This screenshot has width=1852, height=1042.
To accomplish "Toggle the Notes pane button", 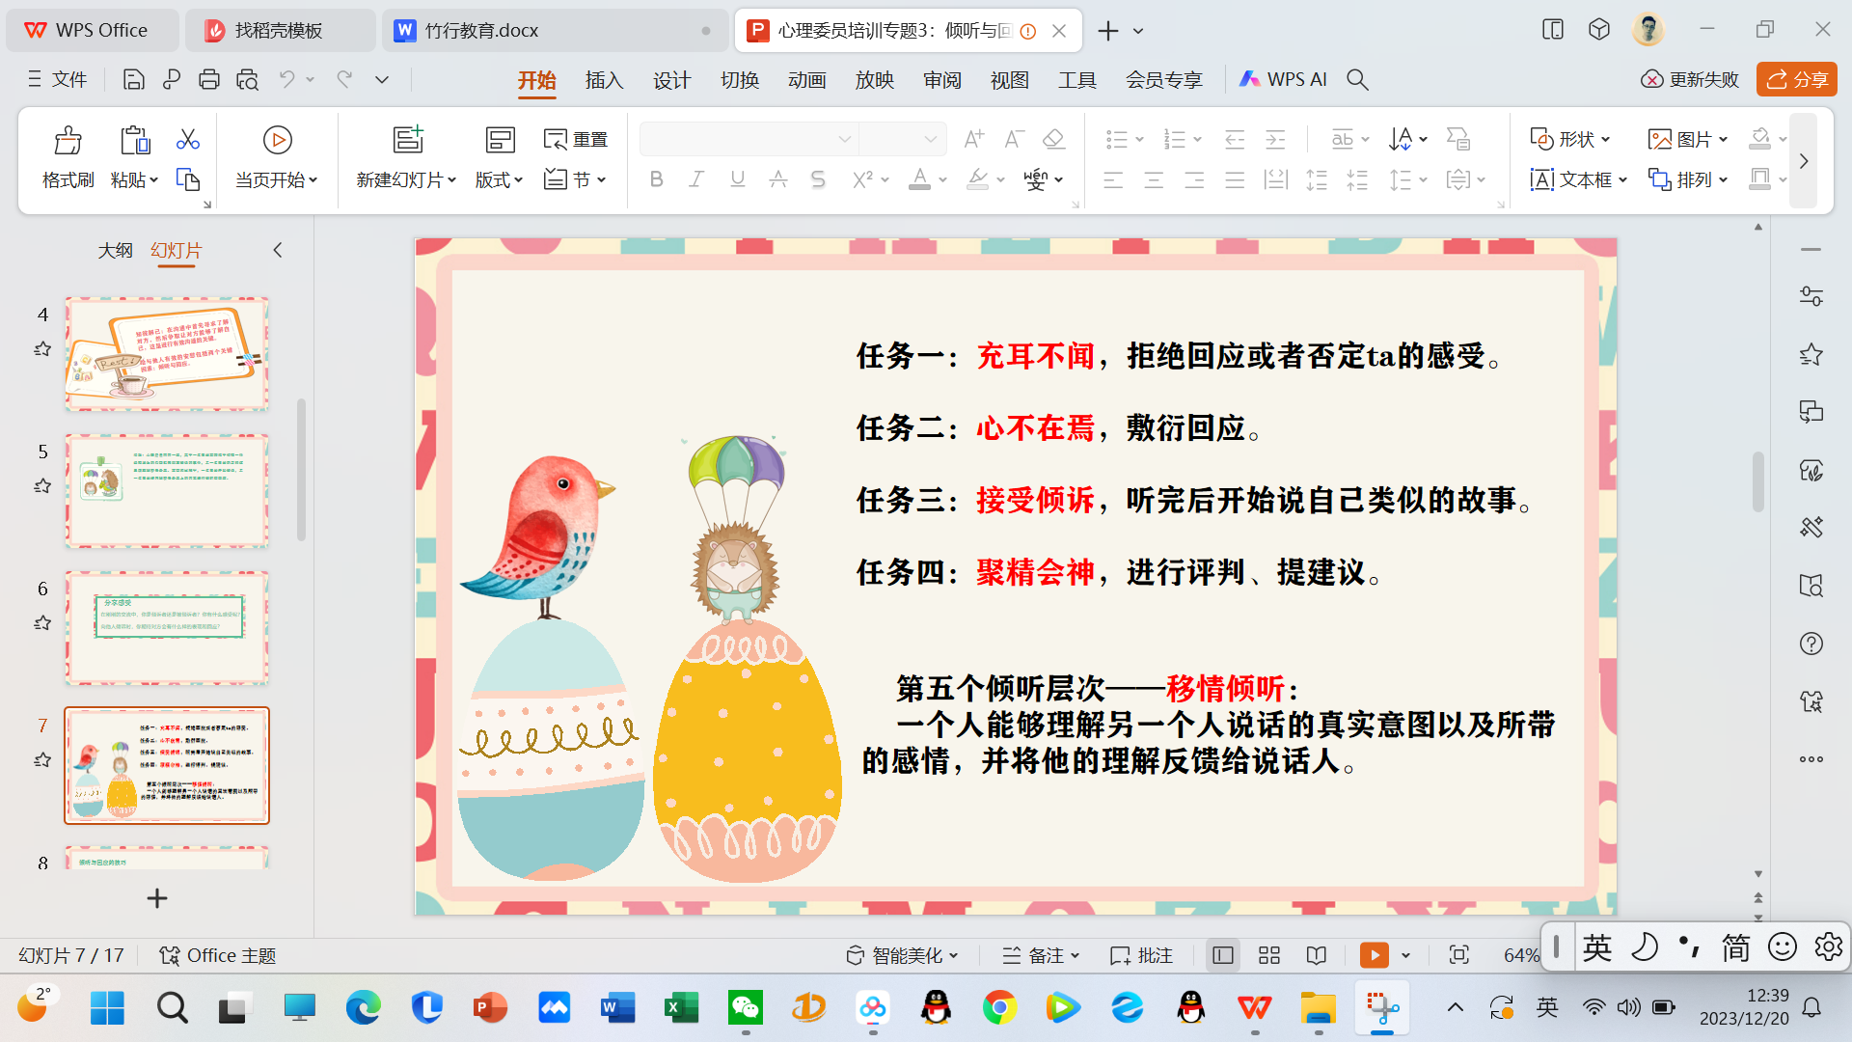I will [1040, 955].
